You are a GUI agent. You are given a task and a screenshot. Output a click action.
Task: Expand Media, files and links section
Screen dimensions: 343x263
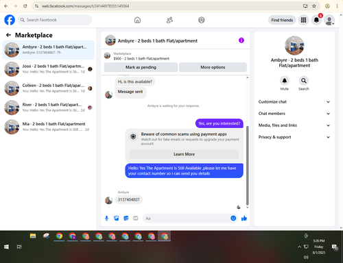coord(294,125)
